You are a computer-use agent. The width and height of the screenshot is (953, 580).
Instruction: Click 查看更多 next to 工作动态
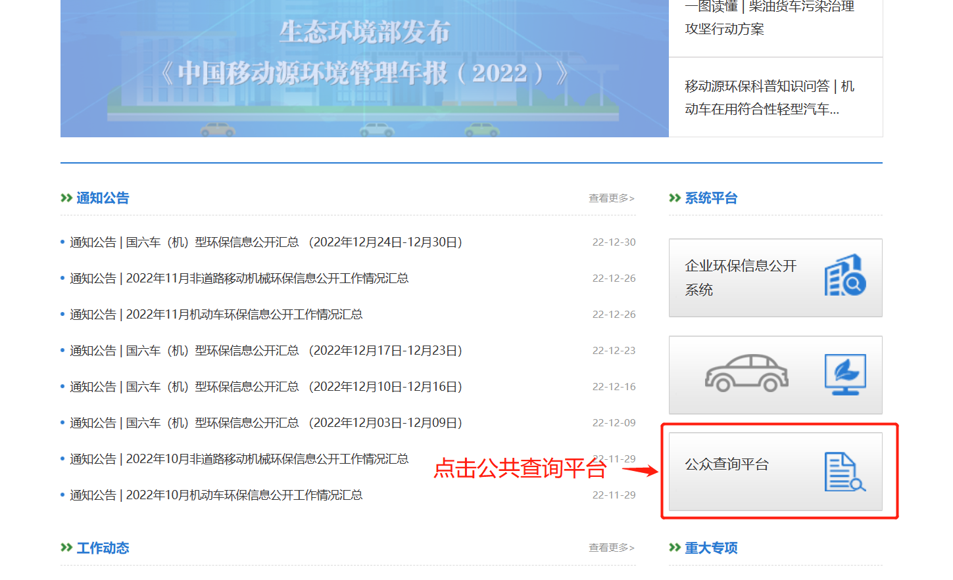612,547
